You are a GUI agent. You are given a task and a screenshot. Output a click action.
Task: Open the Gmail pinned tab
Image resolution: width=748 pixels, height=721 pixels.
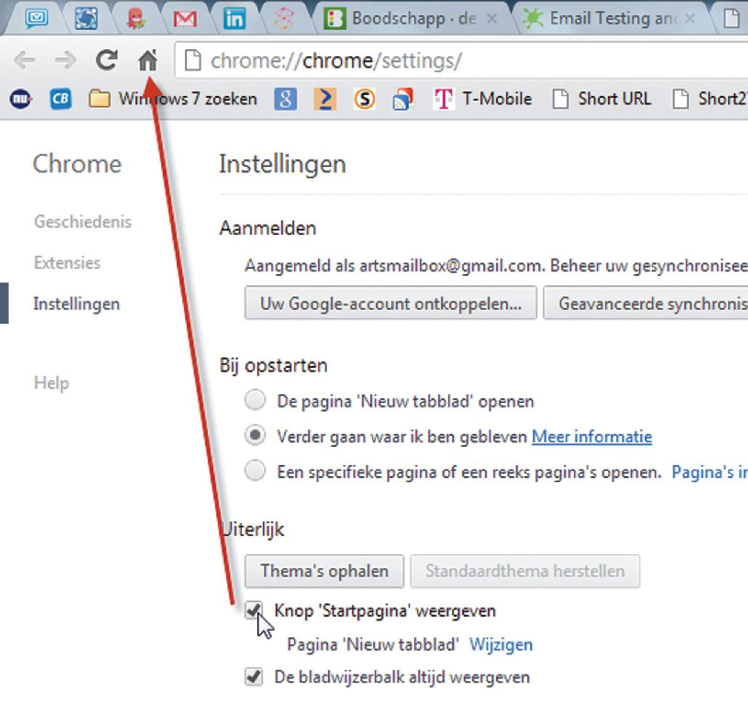[185, 18]
